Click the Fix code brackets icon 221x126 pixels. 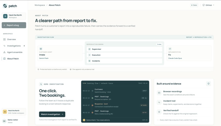[170, 49]
